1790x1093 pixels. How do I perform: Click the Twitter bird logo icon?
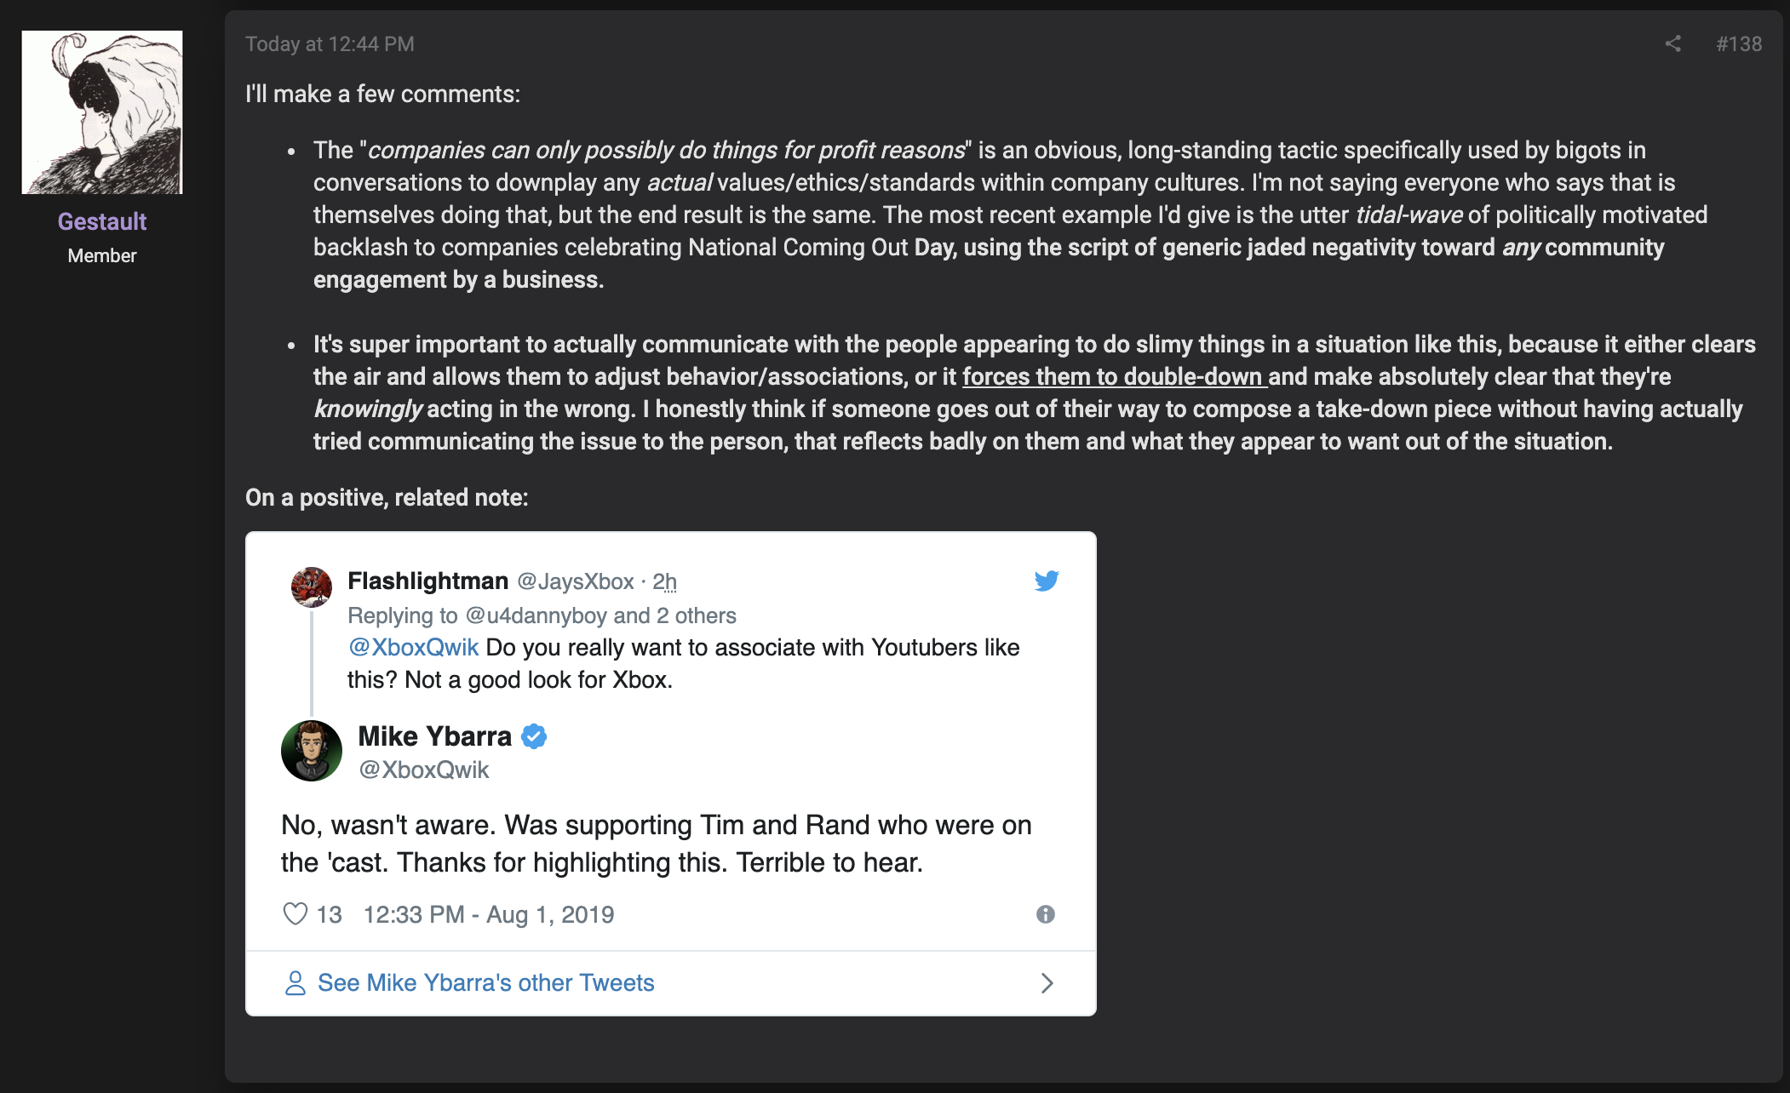1047,581
